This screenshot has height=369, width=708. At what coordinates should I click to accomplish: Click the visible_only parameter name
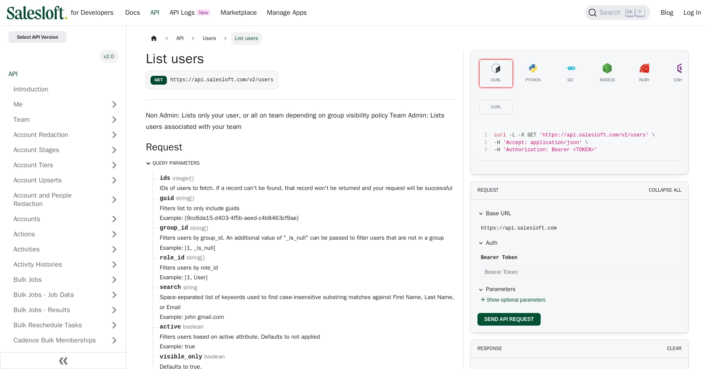click(x=181, y=357)
